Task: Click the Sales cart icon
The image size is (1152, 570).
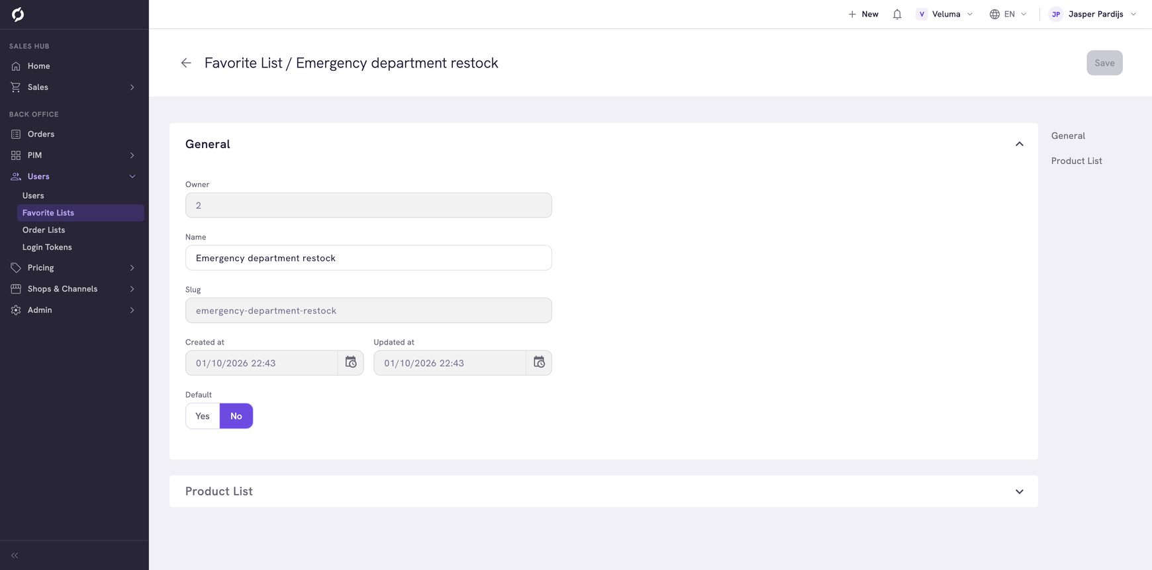Action: (x=16, y=87)
